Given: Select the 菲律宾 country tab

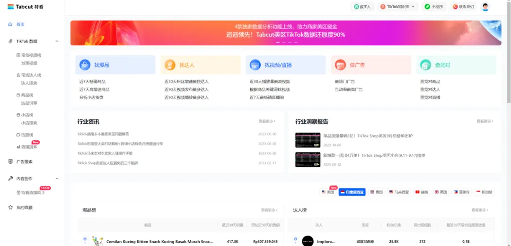Looking at the screenshot, I should pyautogui.click(x=461, y=192).
